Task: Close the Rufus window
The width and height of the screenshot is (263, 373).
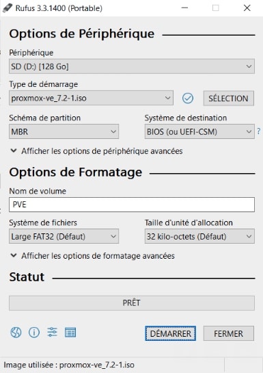Action: pyautogui.click(x=247, y=8)
